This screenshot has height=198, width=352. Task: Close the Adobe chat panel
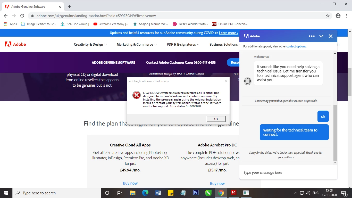pos(331,36)
